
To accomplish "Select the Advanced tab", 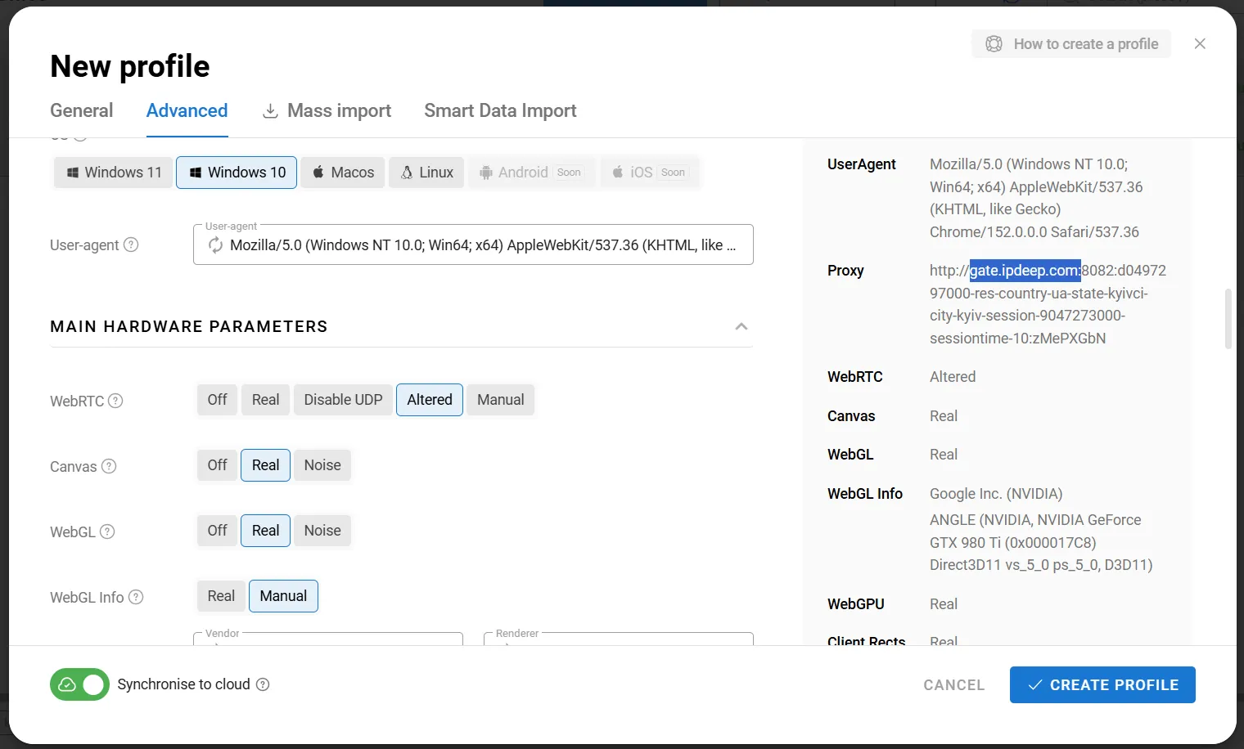I will tap(187, 110).
